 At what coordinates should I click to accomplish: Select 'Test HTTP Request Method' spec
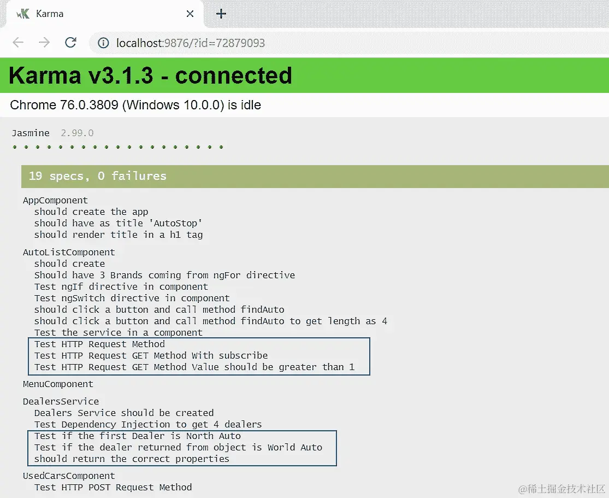click(99, 344)
